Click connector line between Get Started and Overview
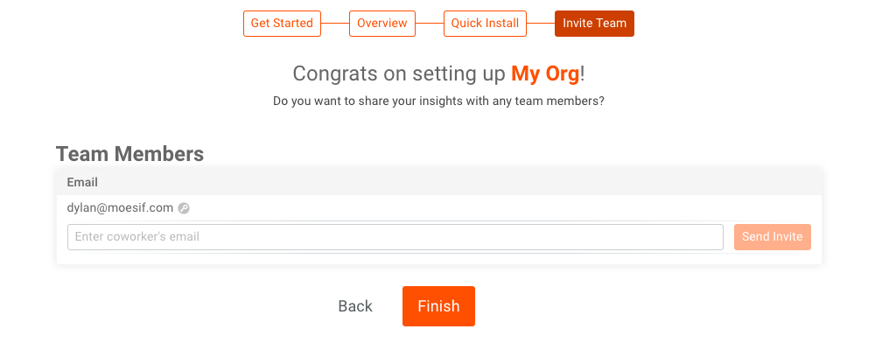This screenshot has width=875, height=350. pyautogui.click(x=335, y=24)
